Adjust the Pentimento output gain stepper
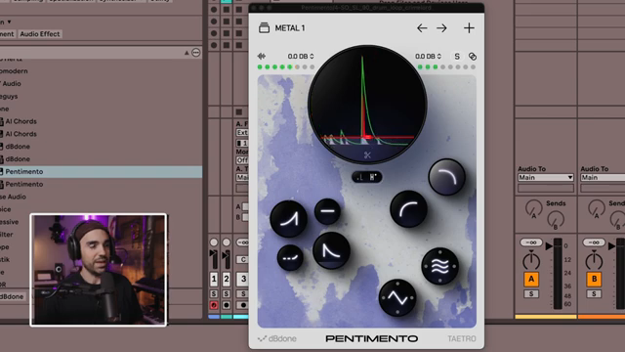 pos(428,57)
